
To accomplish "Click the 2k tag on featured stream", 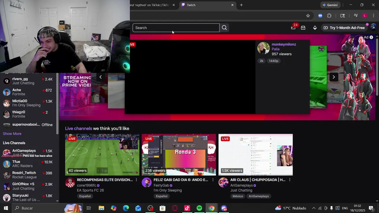I will [261, 61].
